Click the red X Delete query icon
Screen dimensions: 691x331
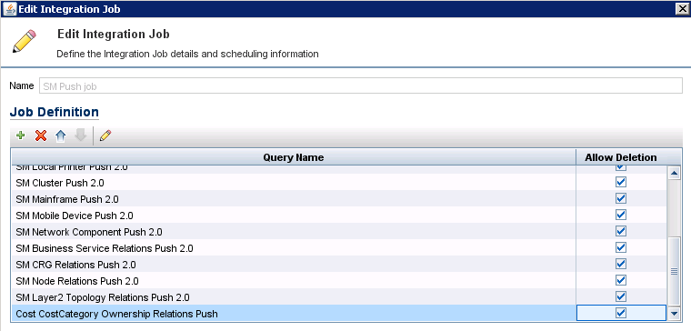41,135
